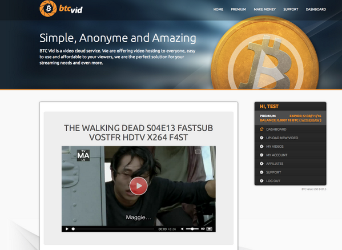
Task: Open Affiliates in sidebar
Action: point(290,164)
